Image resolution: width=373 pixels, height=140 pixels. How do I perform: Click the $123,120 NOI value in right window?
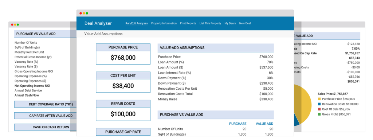(353, 44)
